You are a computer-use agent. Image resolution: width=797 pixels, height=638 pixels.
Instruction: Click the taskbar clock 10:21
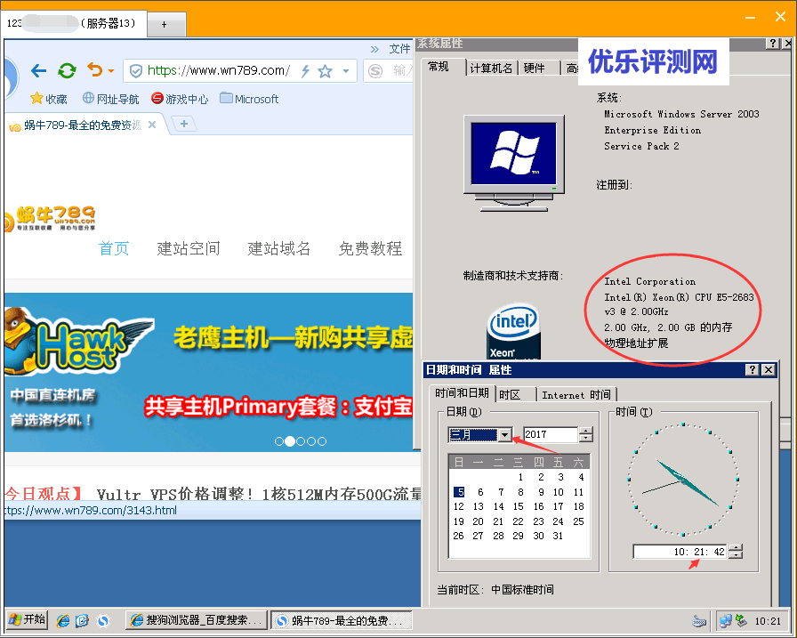pyautogui.click(x=768, y=621)
